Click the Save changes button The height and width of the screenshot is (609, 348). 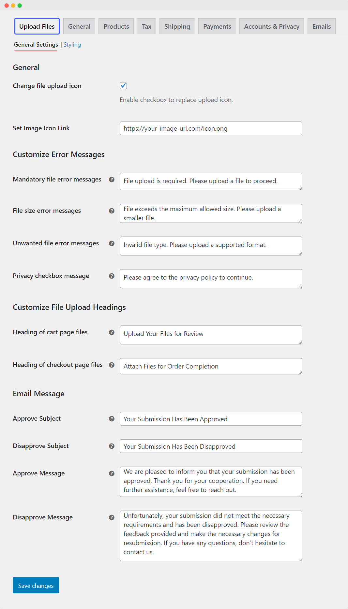coord(36,585)
